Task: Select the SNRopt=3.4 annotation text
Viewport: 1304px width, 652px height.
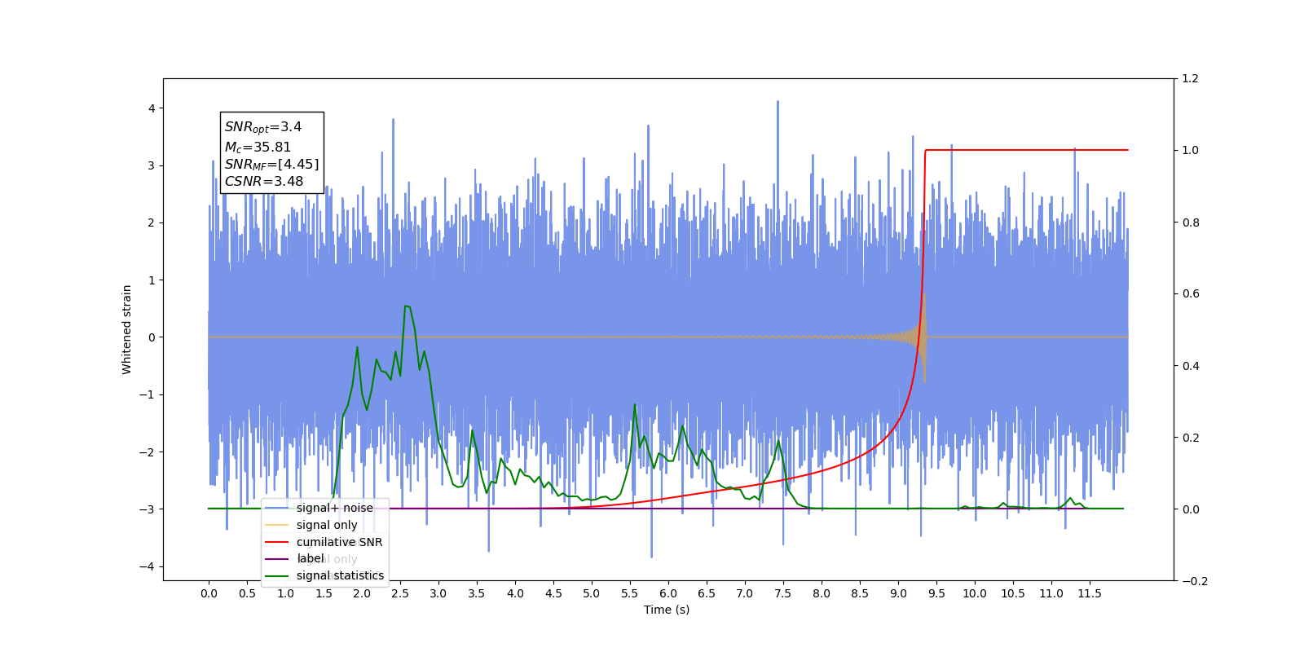Action: pyautogui.click(x=263, y=127)
